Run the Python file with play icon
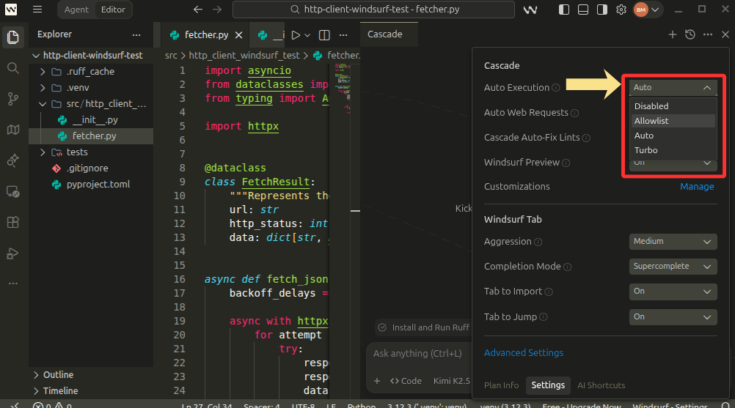735x408 pixels. click(x=296, y=35)
